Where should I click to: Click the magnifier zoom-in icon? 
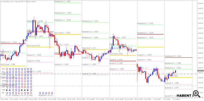coord(196,94)
